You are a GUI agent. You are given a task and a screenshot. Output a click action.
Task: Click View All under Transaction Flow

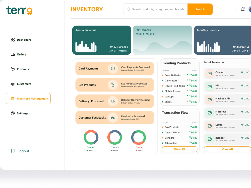[x=180, y=149]
